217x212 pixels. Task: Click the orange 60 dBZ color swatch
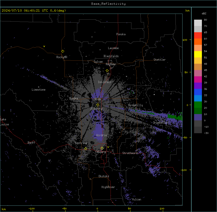198,42
